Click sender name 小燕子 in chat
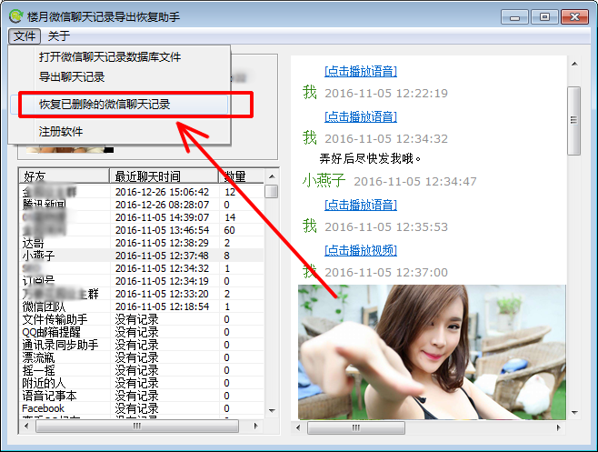The image size is (598, 452). pyautogui.click(x=324, y=181)
